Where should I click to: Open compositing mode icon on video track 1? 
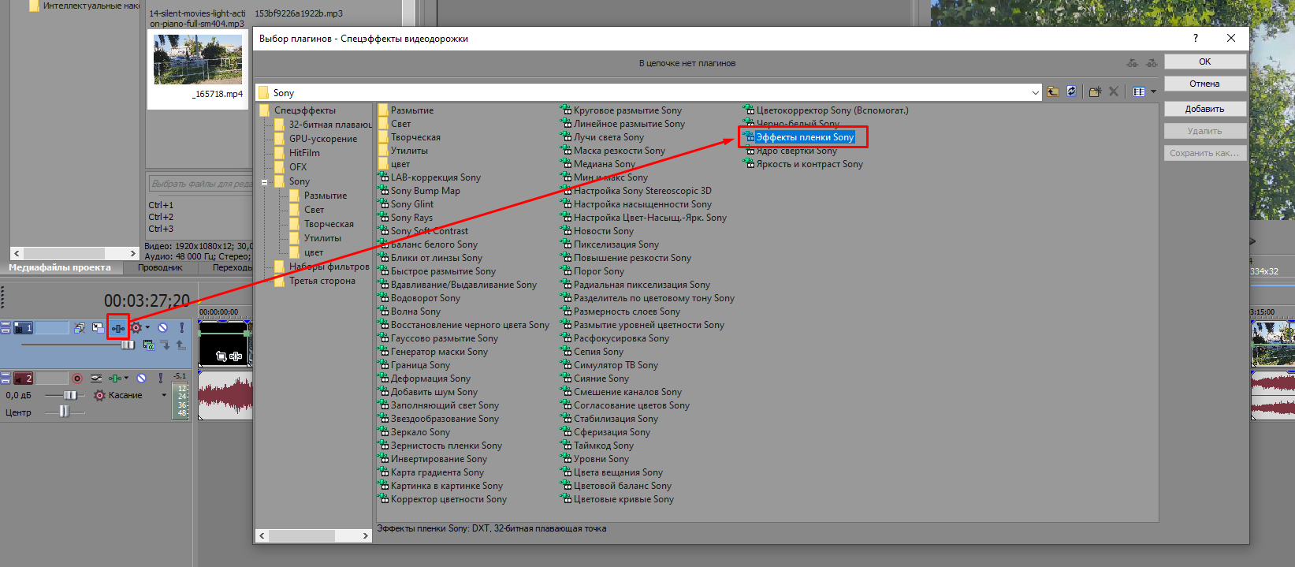click(x=149, y=345)
